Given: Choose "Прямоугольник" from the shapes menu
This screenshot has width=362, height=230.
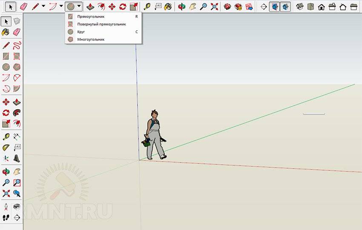Looking at the screenshot, I should [91, 16].
